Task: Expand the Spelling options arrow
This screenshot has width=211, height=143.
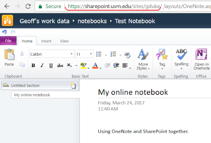Action: click(x=181, y=69)
